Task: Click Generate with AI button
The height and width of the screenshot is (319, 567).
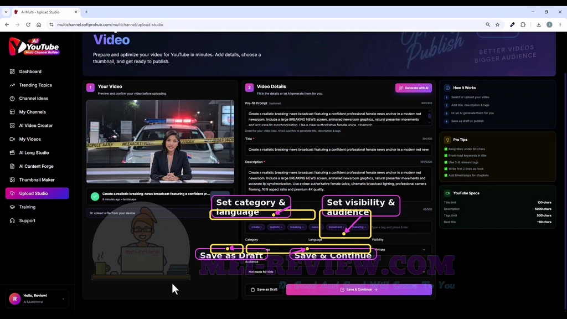Action: pyautogui.click(x=413, y=88)
